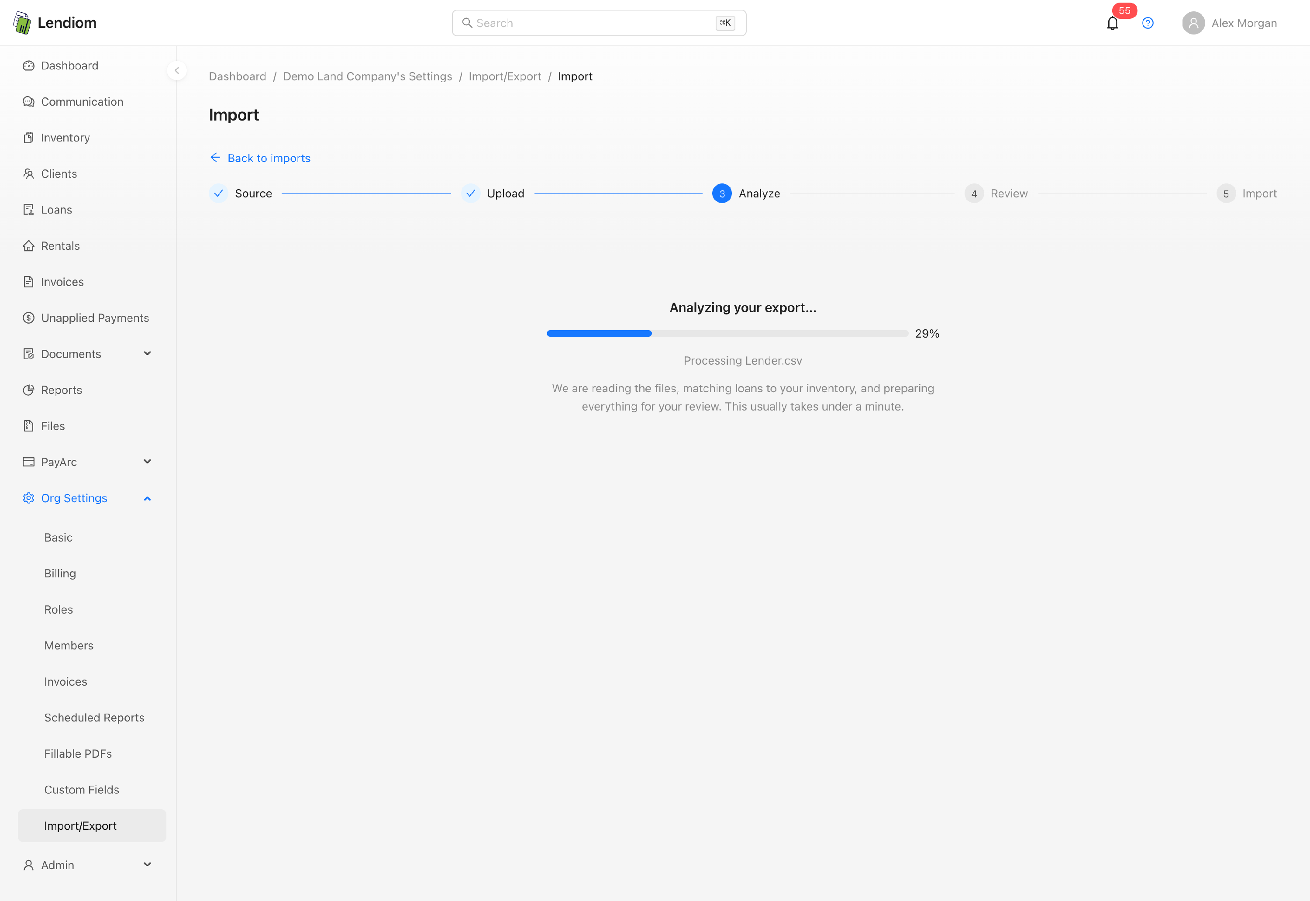The image size is (1310, 901).
Task: Expand the Admin menu chevron
Action: coord(147,865)
